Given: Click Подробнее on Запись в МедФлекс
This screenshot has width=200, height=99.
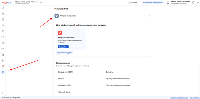Looking at the screenshot, I should [x=63, y=47].
